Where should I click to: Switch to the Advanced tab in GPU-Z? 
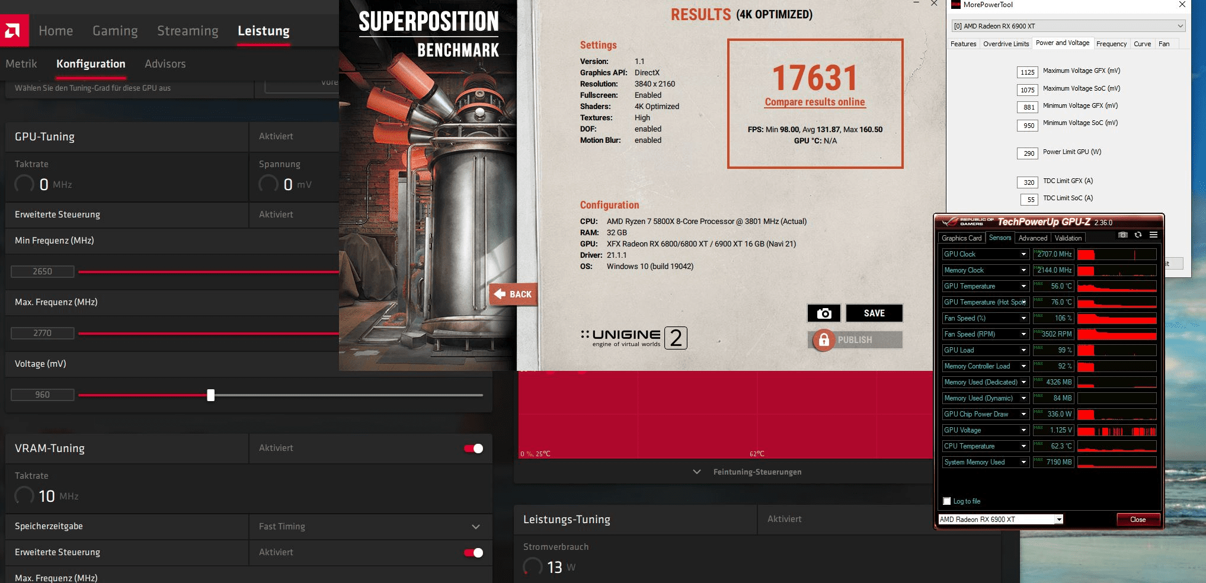(x=1033, y=238)
